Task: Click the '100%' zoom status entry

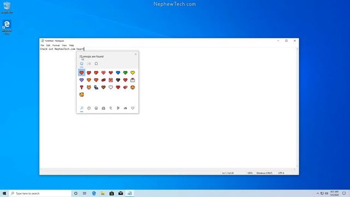Action: tap(250, 173)
